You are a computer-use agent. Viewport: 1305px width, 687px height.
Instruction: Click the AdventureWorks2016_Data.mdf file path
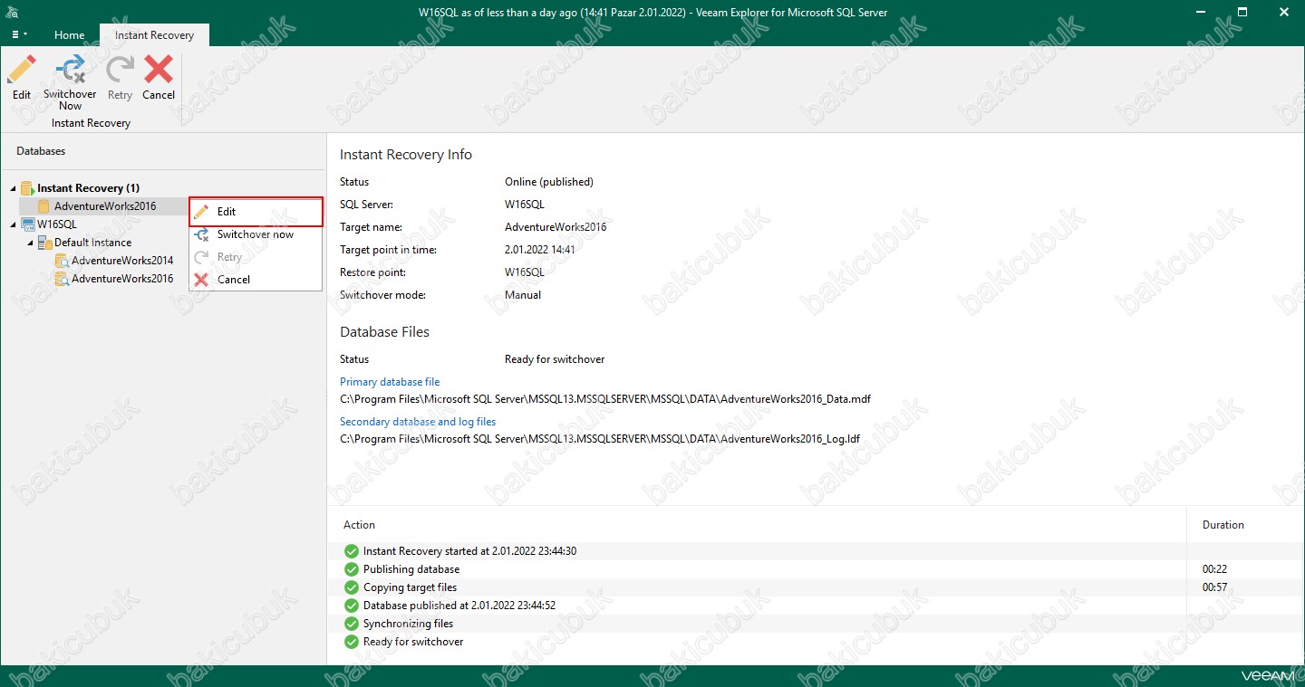click(x=605, y=399)
